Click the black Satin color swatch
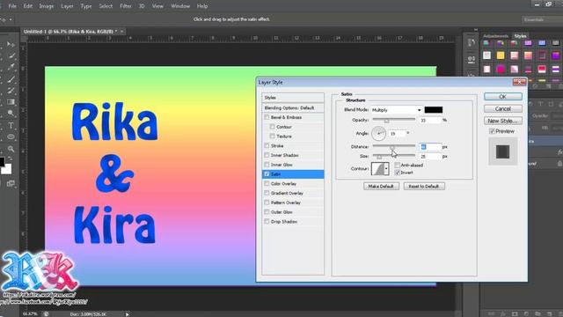This screenshot has height=317, width=563. point(434,109)
